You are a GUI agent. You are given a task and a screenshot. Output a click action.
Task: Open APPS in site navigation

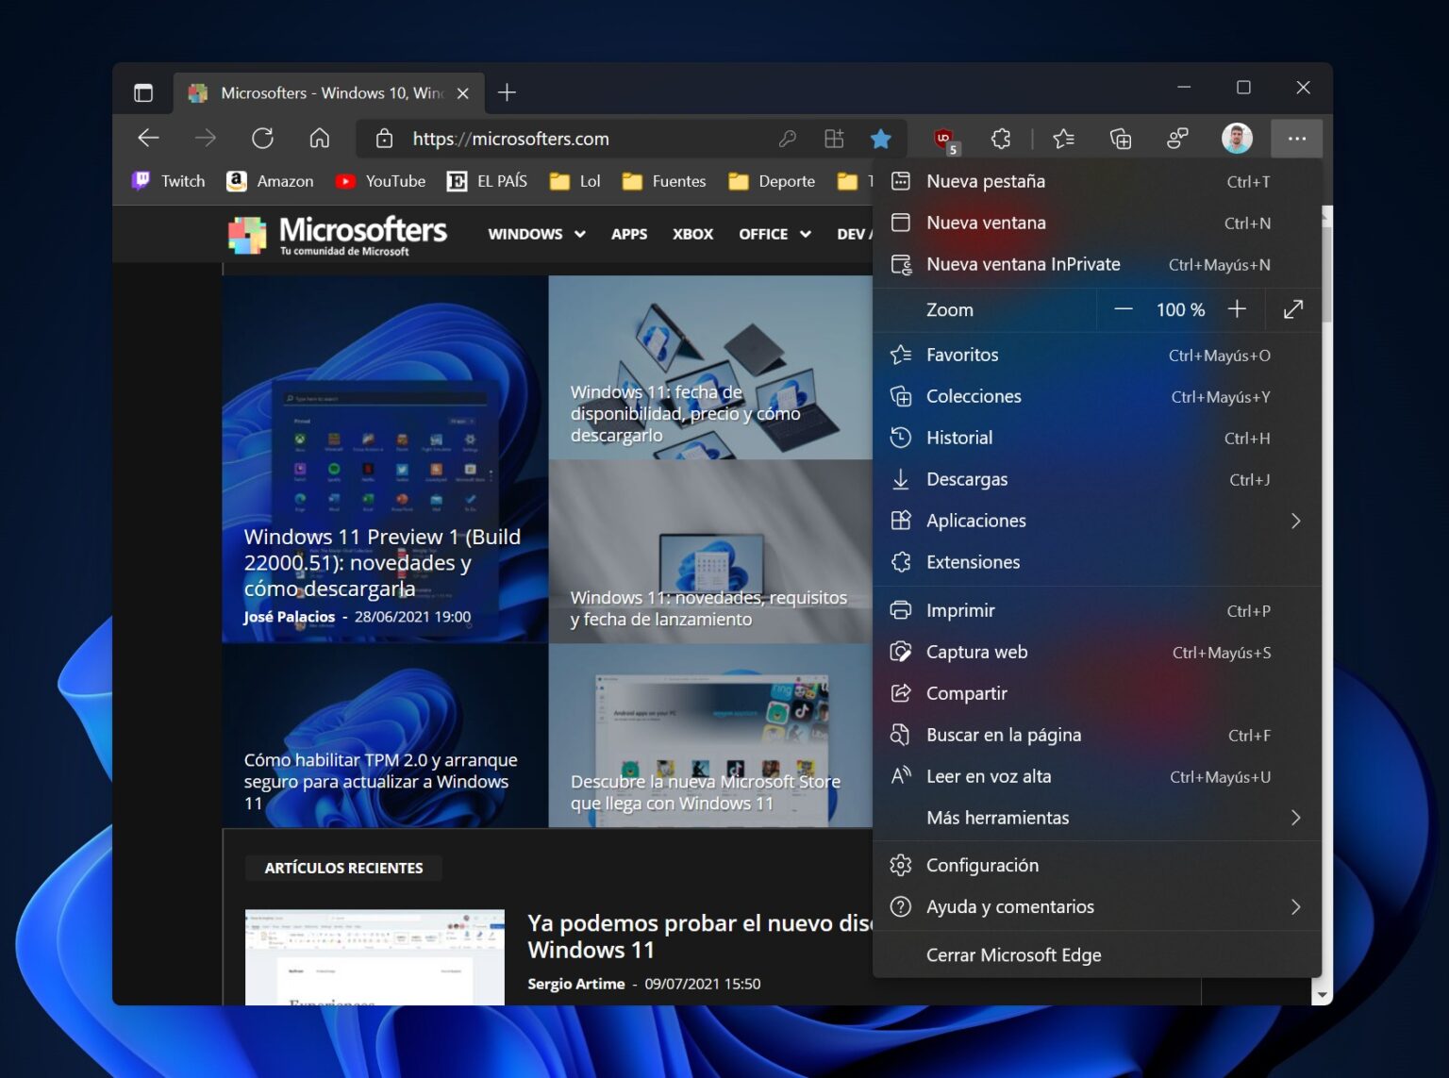[629, 234]
